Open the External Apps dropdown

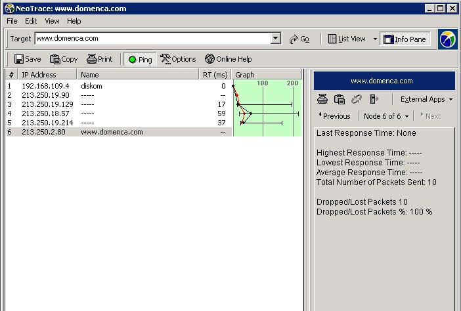coord(427,99)
